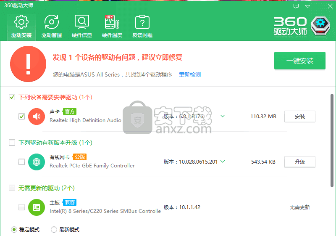The image size is (336, 236).
Task: Select the 稳定模式 radio button
Action: (14, 230)
